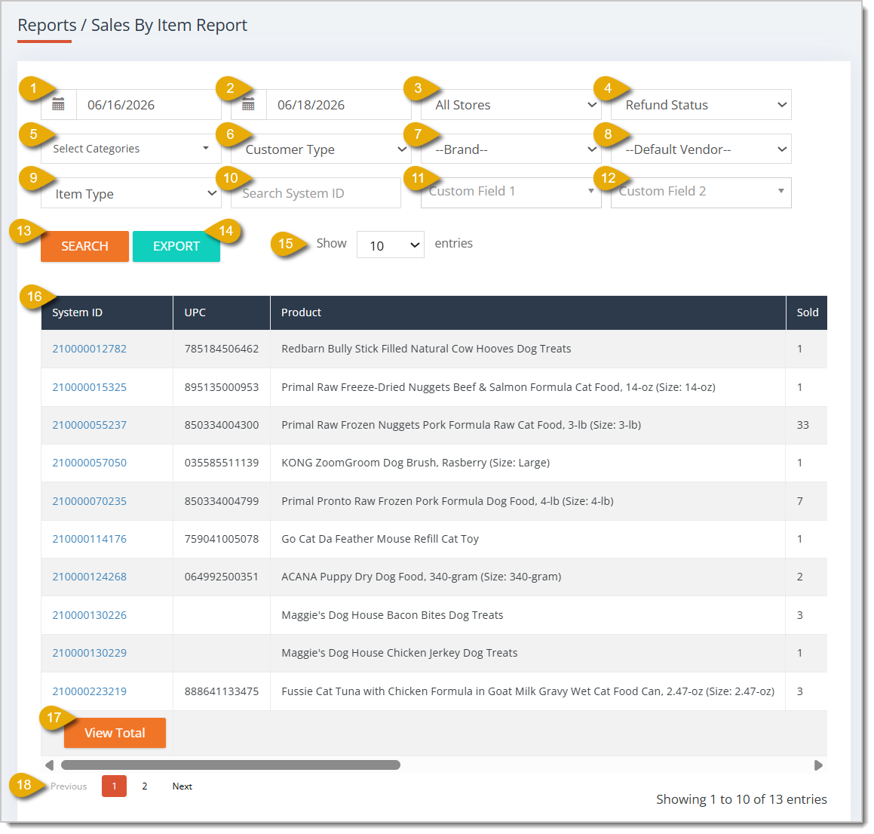Open the Customer Type dropdown

(x=321, y=149)
